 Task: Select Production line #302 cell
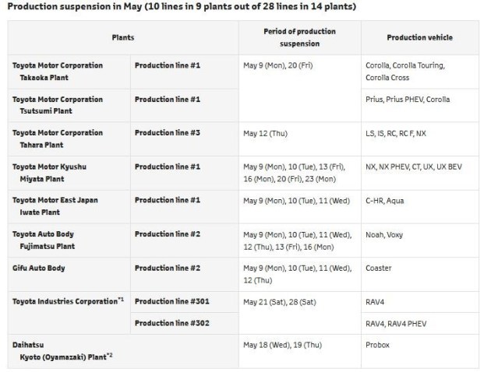185,323
